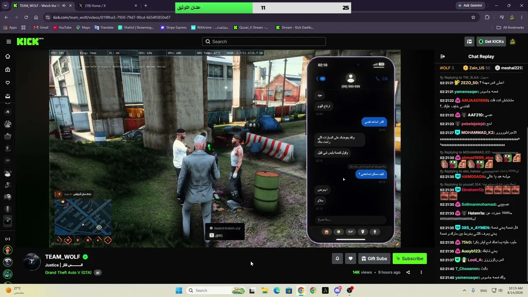Open the Following heart icon in sidebar
Viewport: 528px width, 297px height.
tap(7, 83)
